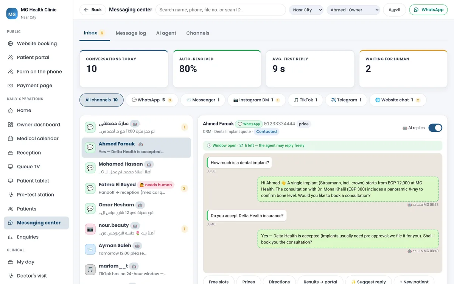Click the Home house icon

10,111
